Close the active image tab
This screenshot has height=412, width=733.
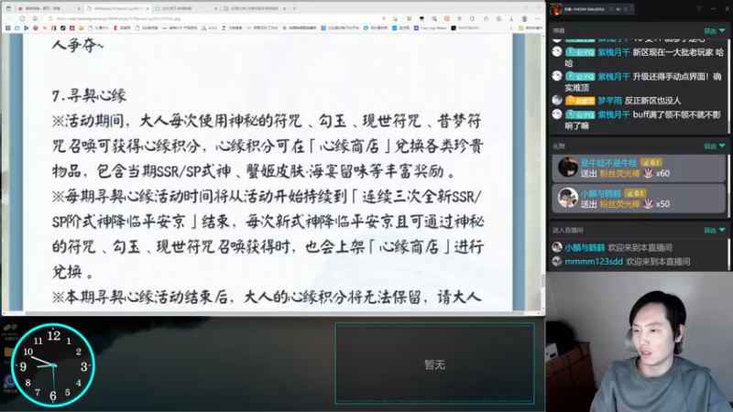[x=148, y=8]
